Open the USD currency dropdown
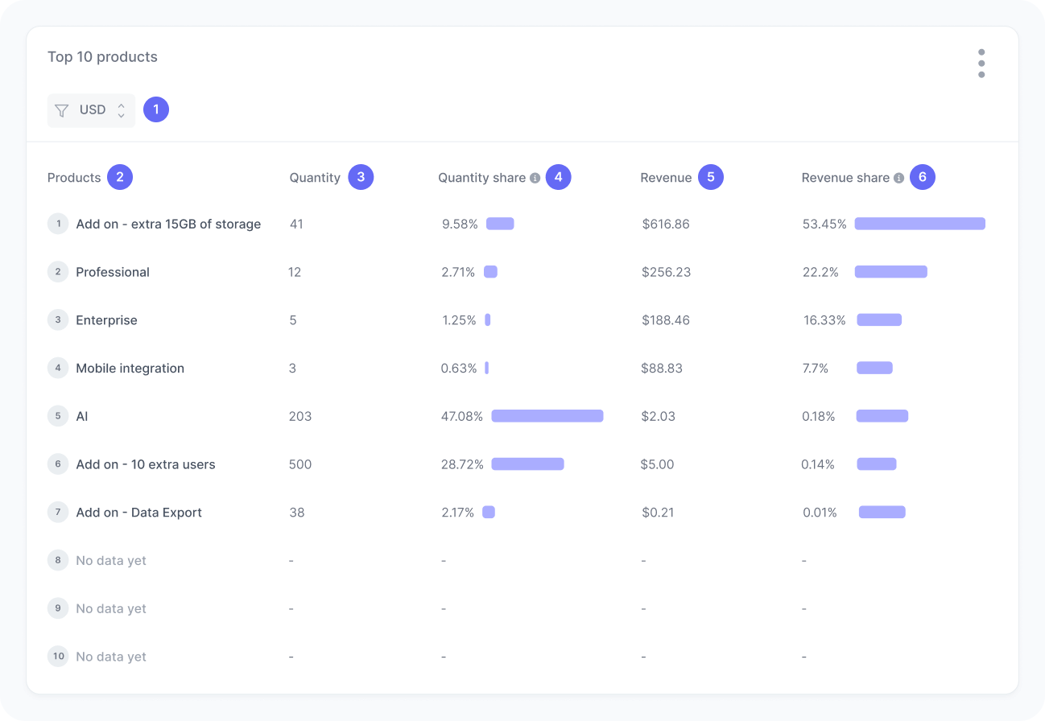The height and width of the screenshot is (721, 1045). coord(91,109)
